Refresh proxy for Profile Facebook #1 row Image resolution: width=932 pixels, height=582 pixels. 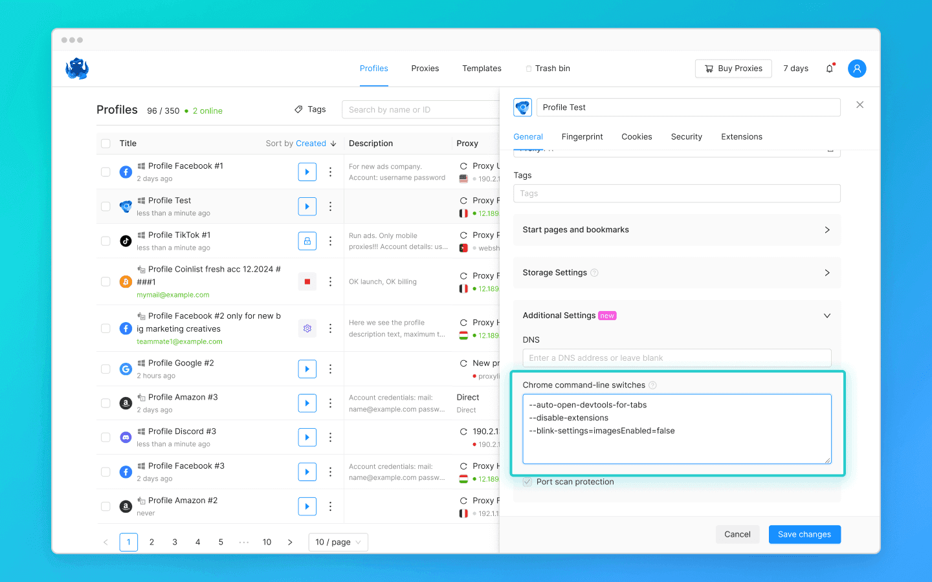(x=463, y=166)
